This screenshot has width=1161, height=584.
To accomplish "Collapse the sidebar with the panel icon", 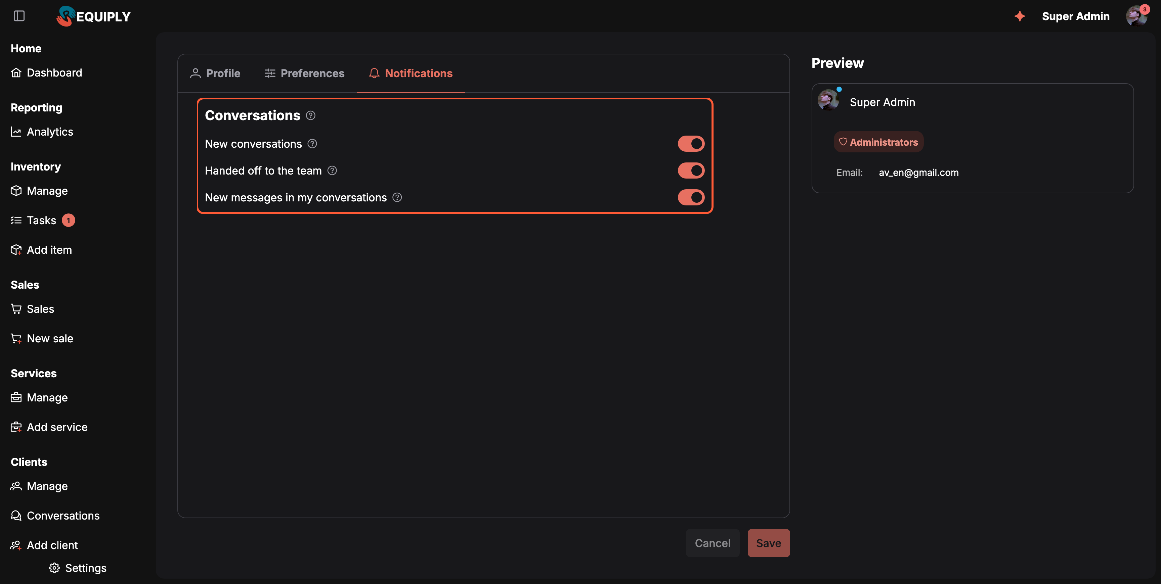I will (x=19, y=16).
